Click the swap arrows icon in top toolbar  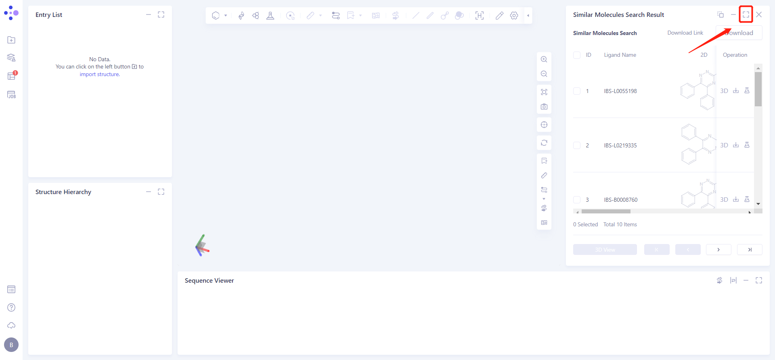pyautogui.click(x=396, y=16)
